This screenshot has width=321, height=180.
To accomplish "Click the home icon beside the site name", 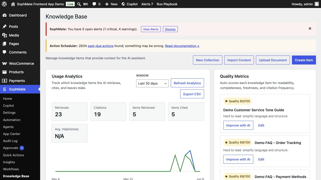I will pos(13,4).
